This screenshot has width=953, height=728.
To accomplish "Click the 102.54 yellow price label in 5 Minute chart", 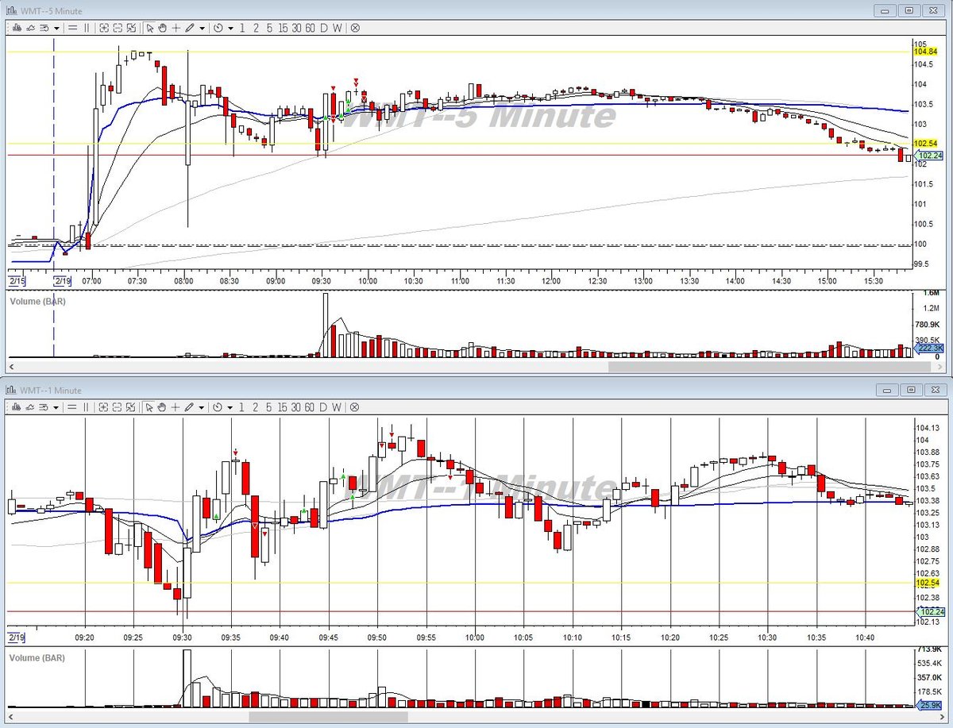I will click(x=926, y=143).
